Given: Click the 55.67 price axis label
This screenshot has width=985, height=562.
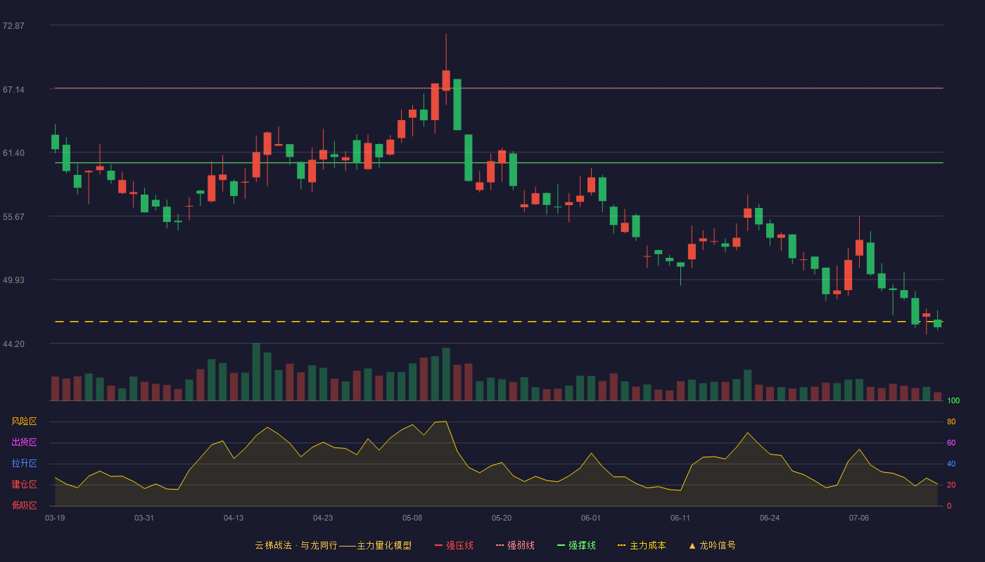Looking at the screenshot, I should pos(13,217).
